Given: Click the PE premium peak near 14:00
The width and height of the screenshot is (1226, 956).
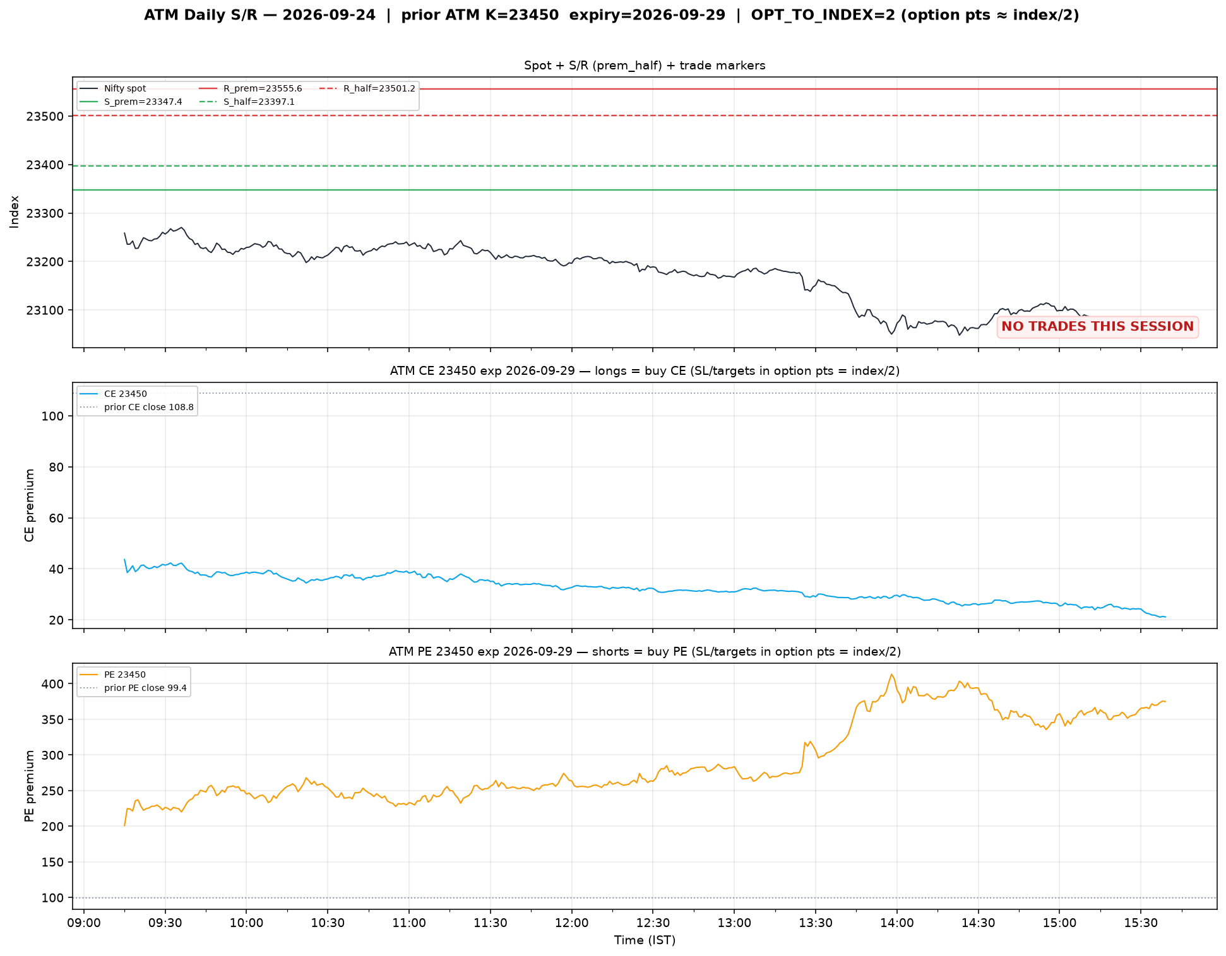Looking at the screenshot, I should [x=891, y=675].
